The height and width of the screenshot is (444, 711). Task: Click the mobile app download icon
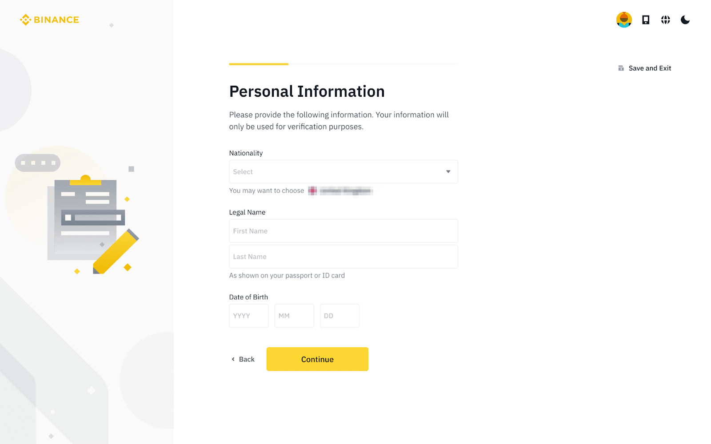(x=646, y=20)
